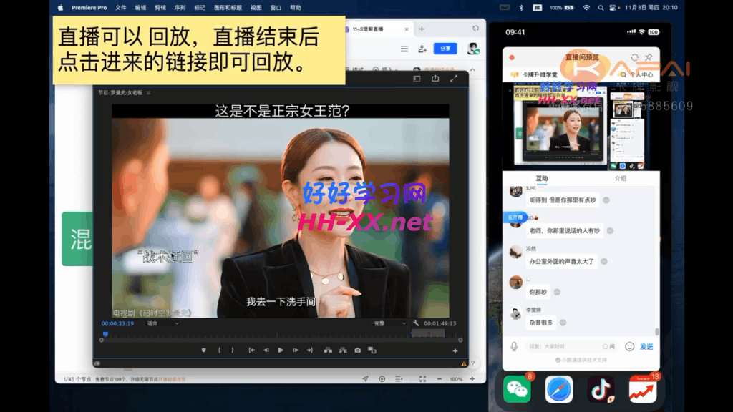The image size is (733, 412).
Task: Open the 帮助 menu
Action: click(296, 8)
